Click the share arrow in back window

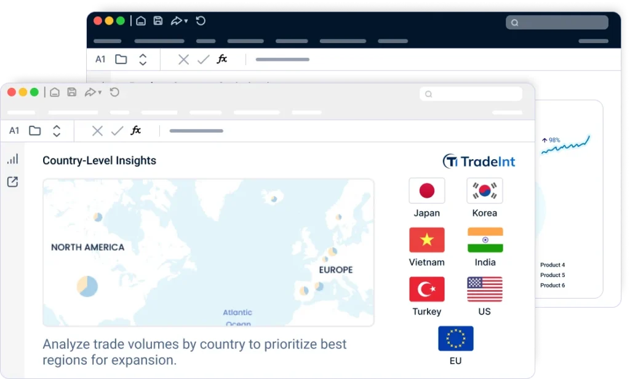point(177,21)
